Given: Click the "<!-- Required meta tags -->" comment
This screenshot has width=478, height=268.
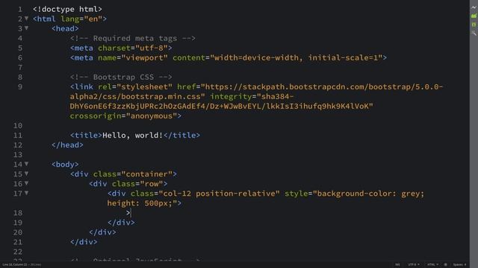Looking at the screenshot, I should click(133, 38).
